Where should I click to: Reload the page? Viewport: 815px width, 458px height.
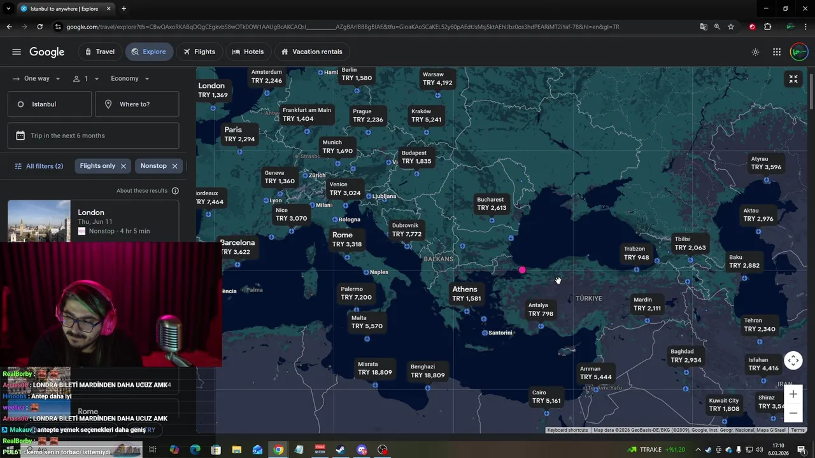[39, 27]
